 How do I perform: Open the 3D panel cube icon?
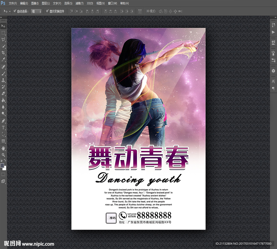273,71
